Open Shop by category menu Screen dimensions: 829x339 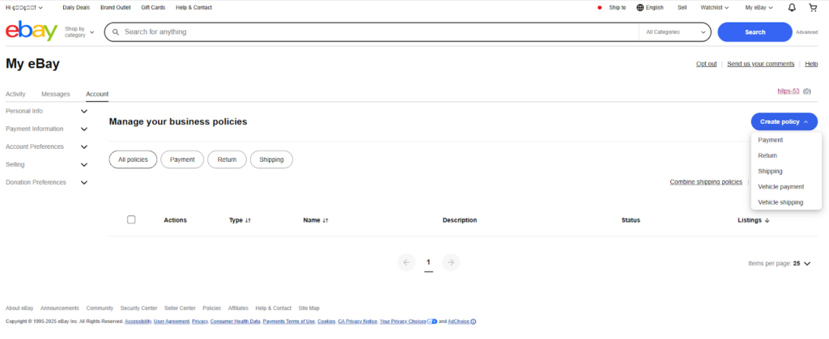[79, 32]
